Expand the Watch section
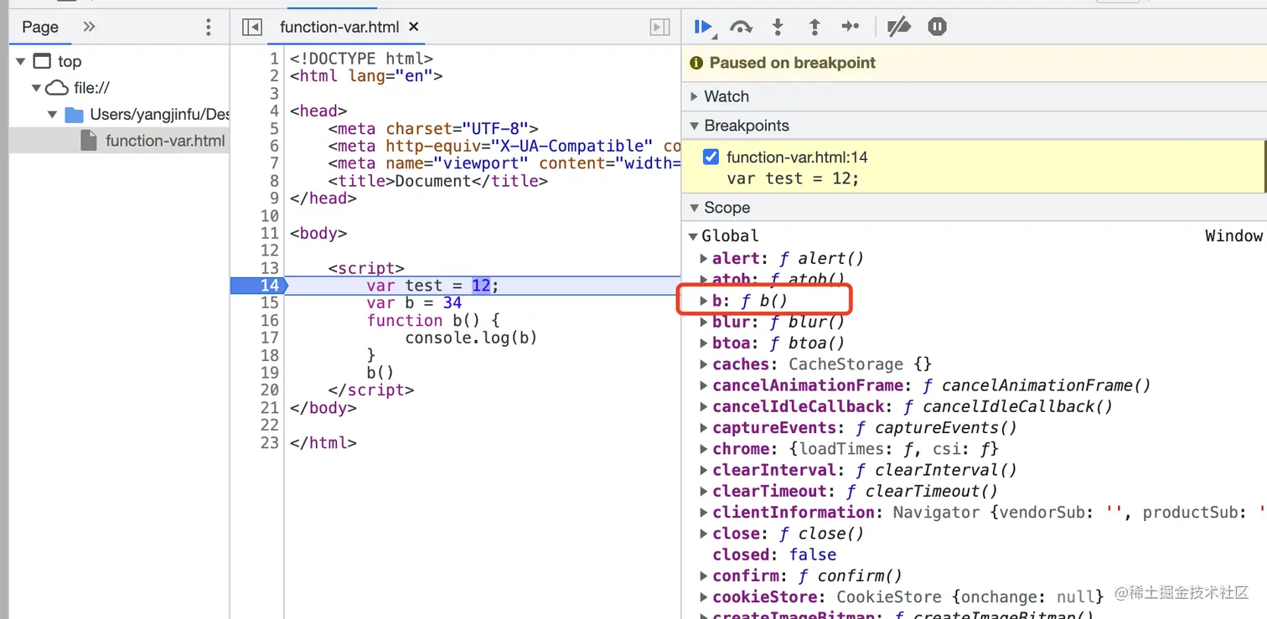The width and height of the screenshot is (1267, 619). click(x=694, y=96)
